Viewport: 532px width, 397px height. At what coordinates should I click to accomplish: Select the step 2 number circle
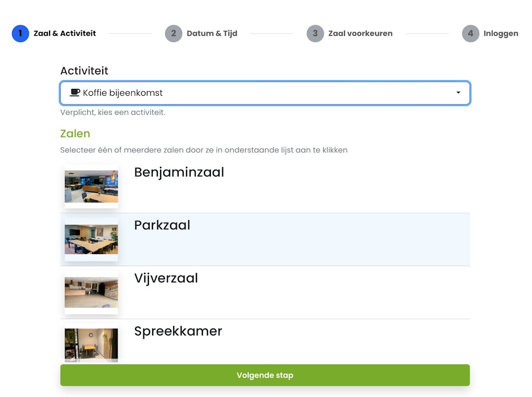(x=174, y=34)
